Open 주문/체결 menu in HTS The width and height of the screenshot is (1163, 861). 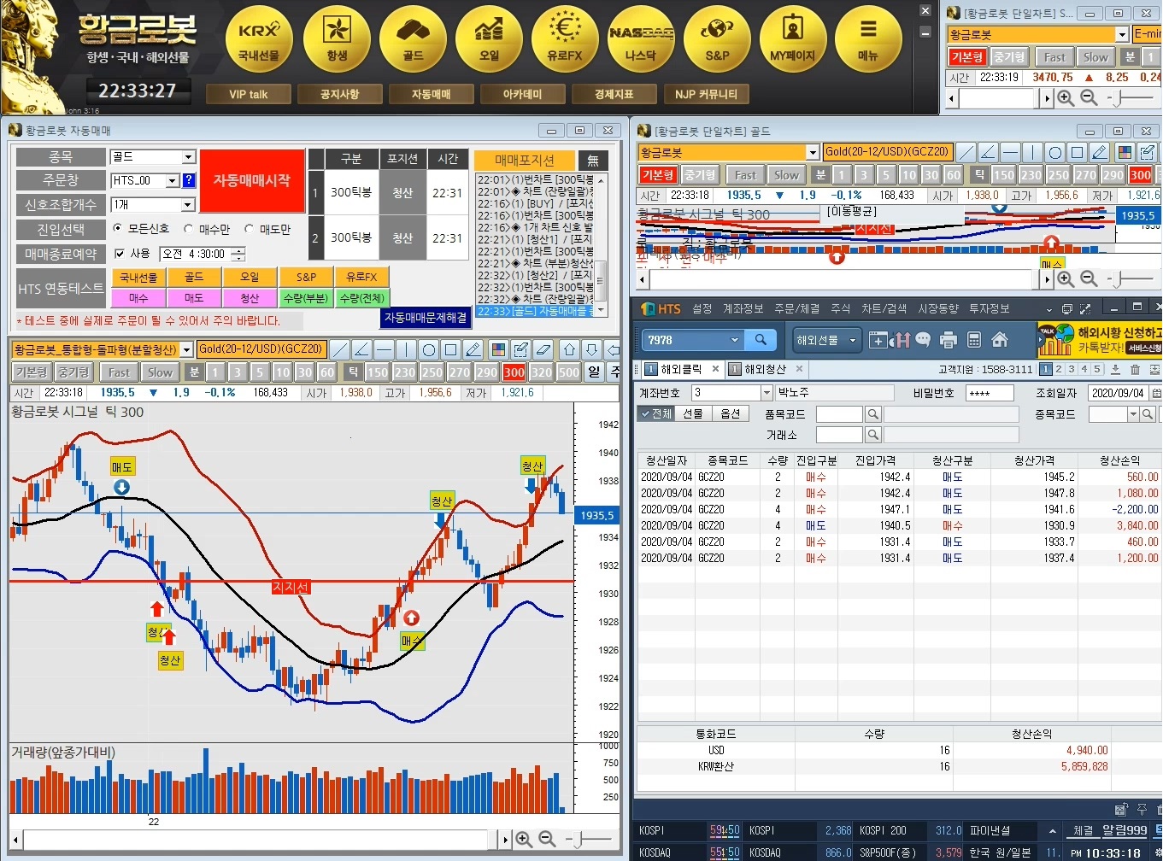pos(796,308)
